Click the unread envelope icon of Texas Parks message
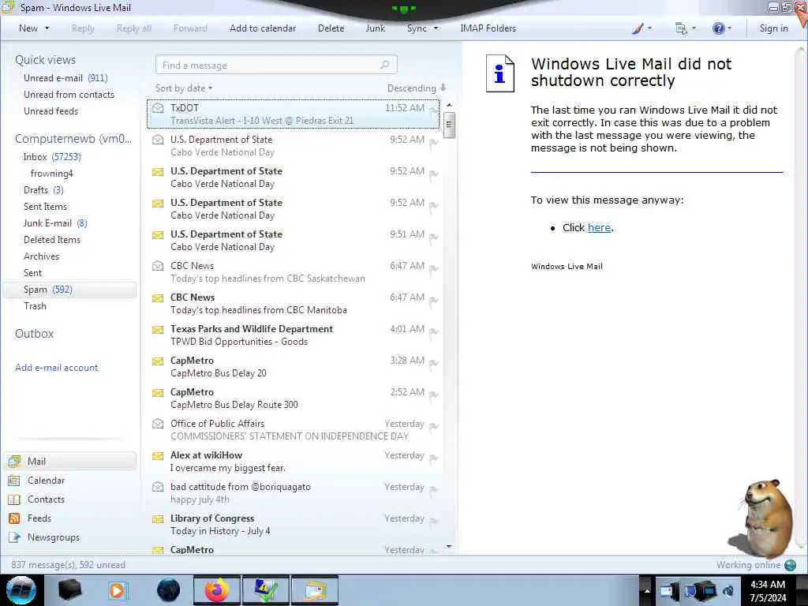Screen dimensions: 808x606 coord(158,329)
